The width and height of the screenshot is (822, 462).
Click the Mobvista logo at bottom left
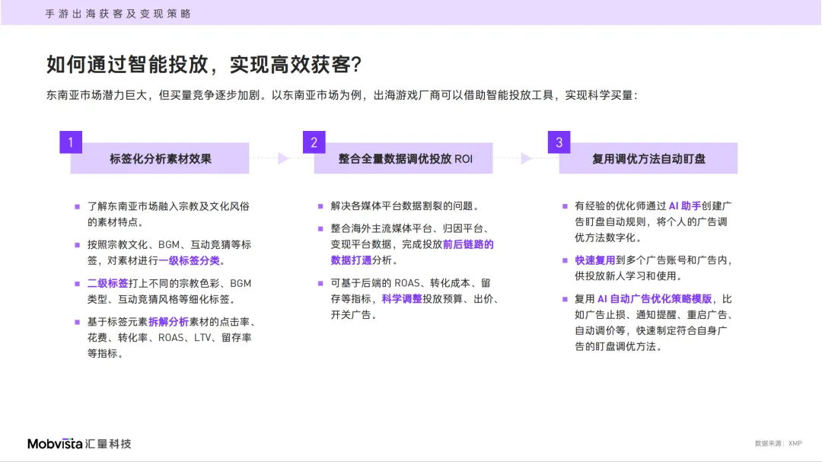tap(79, 443)
